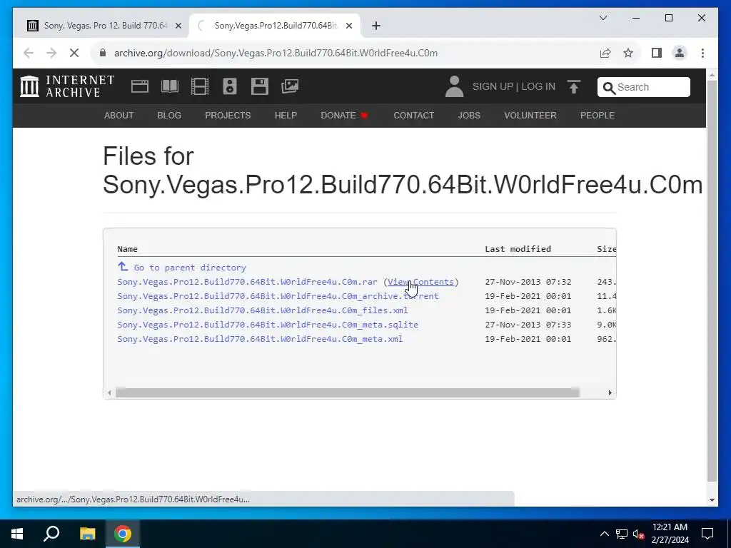
Task: Toggle the Chrome side panel icon
Action: point(657,53)
